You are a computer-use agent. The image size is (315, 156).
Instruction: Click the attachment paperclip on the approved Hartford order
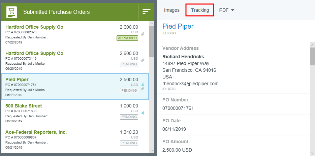pyautogui.click(x=143, y=34)
